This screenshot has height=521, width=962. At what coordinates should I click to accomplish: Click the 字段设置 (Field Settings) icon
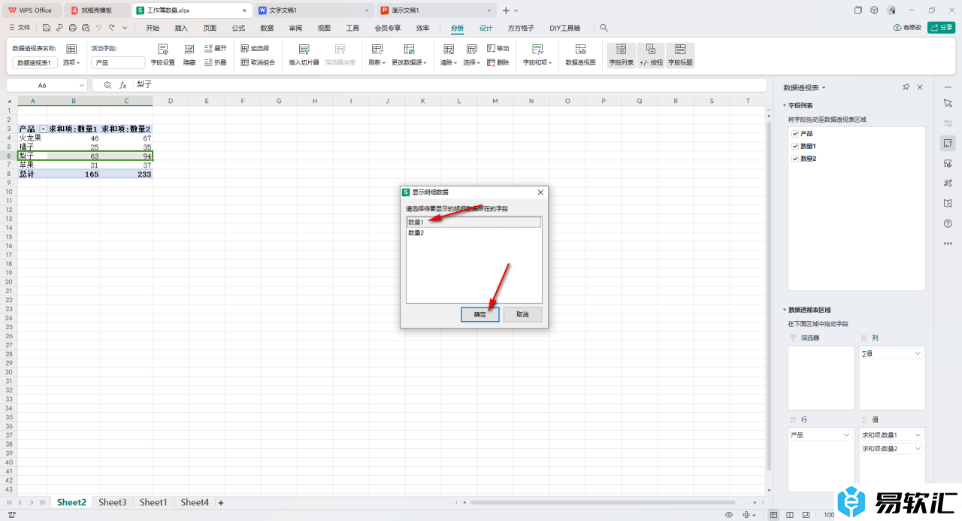coord(162,50)
